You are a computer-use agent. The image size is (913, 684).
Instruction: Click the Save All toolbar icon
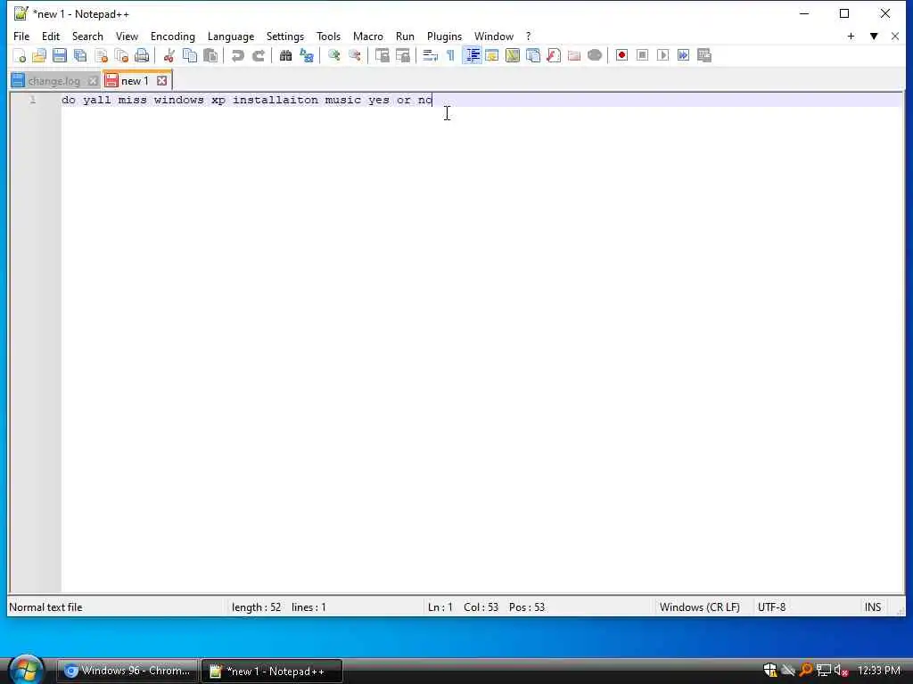(x=80, y=55)
